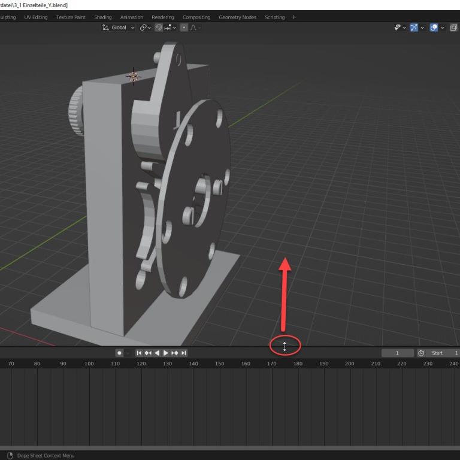Open the Shading workspace tab

click(x=102, y=17)
